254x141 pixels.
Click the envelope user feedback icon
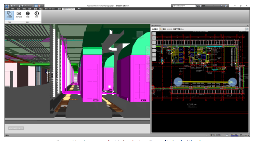(x=19, y=14)
